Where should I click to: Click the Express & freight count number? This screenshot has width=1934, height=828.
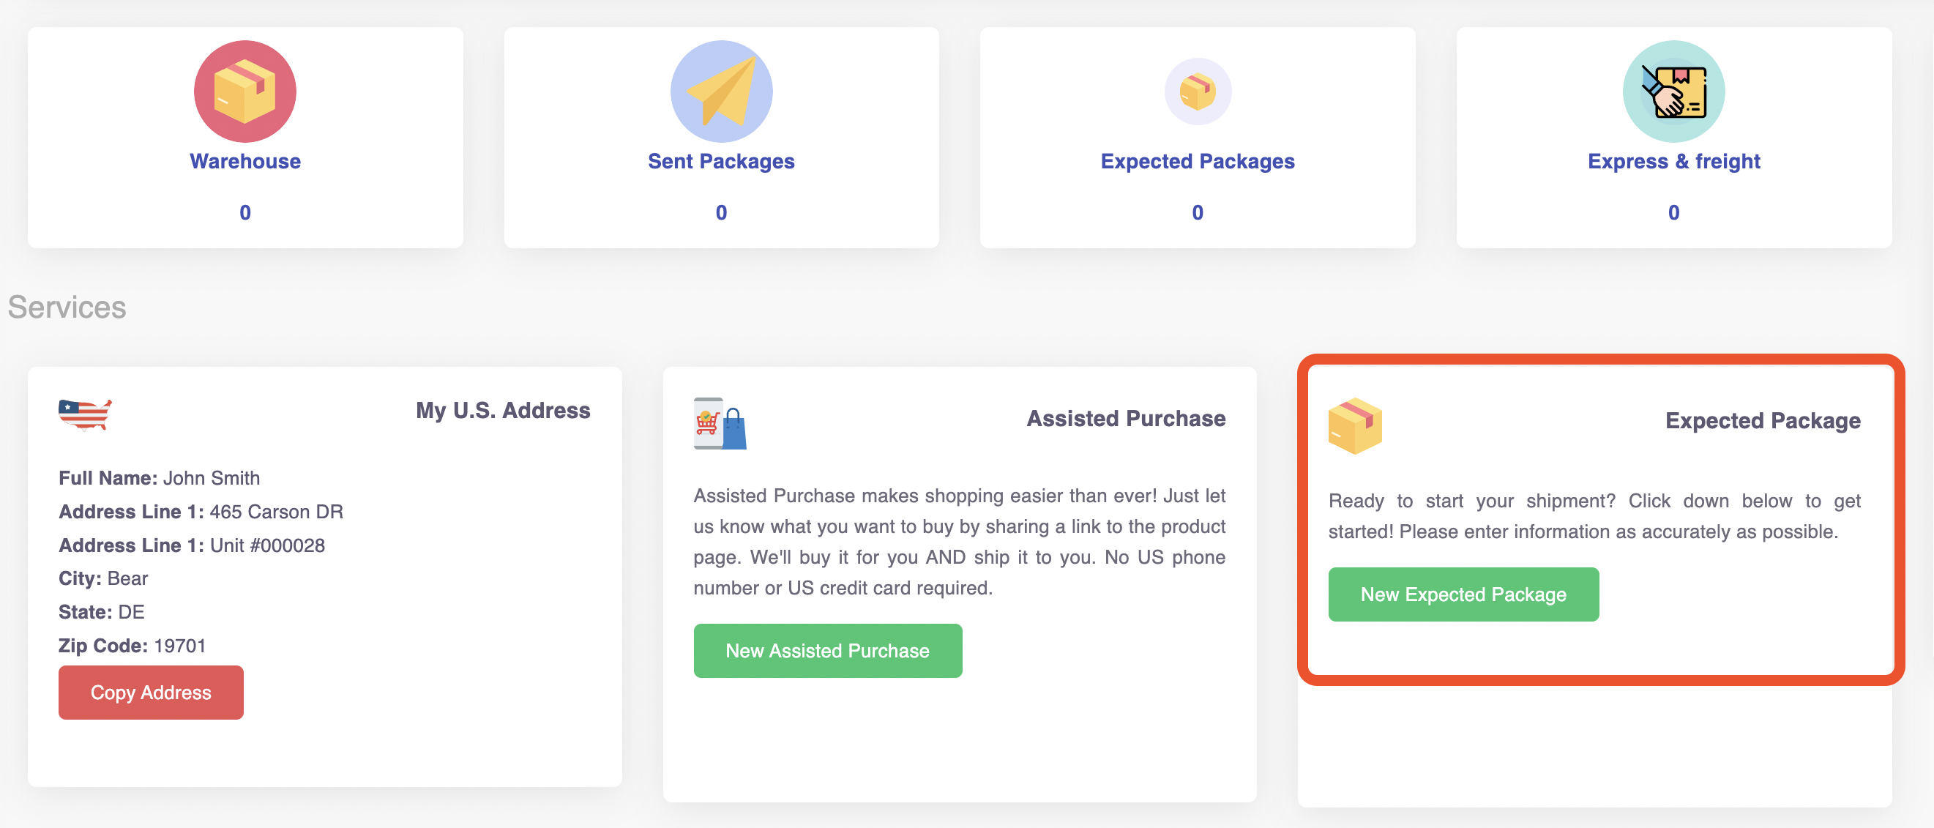pos(1673,212)
